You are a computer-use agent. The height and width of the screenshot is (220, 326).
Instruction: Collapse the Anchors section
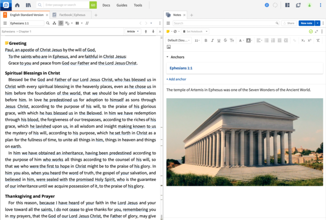pos(168,57)
